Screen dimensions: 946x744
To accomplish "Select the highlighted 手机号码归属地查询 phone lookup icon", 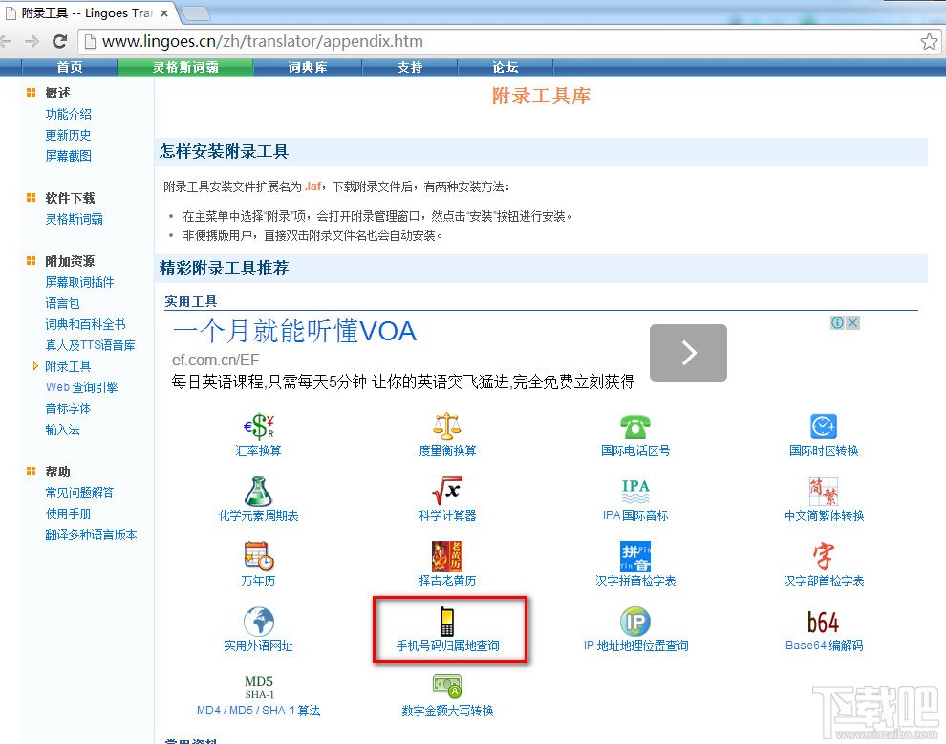I will click(x=447, y=628).
